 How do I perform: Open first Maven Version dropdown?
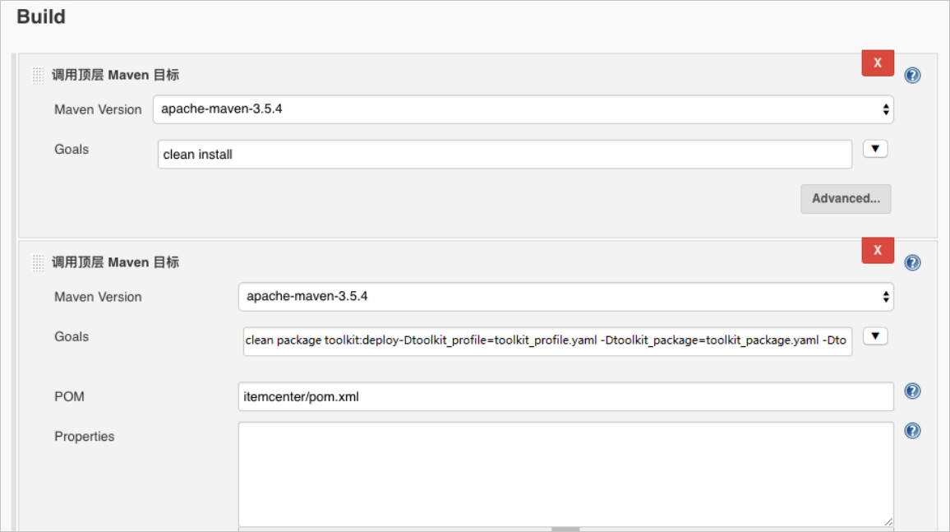[523, 109]
